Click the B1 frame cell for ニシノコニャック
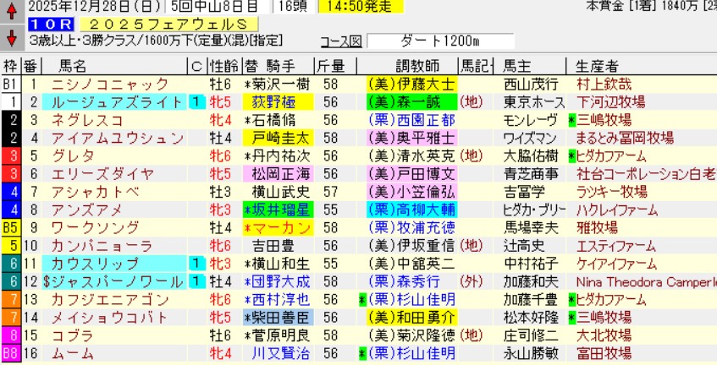This screenshot has height=365, width=717. click(x=10, y=84)
